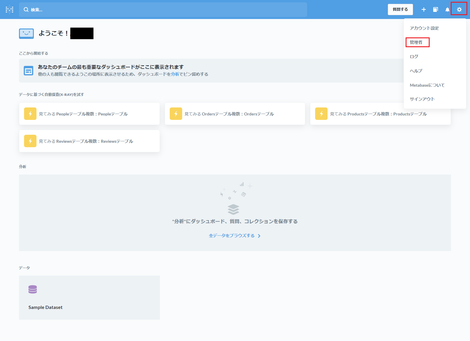
Task: Click the 質問する button
Action: (x=400, y=9)
